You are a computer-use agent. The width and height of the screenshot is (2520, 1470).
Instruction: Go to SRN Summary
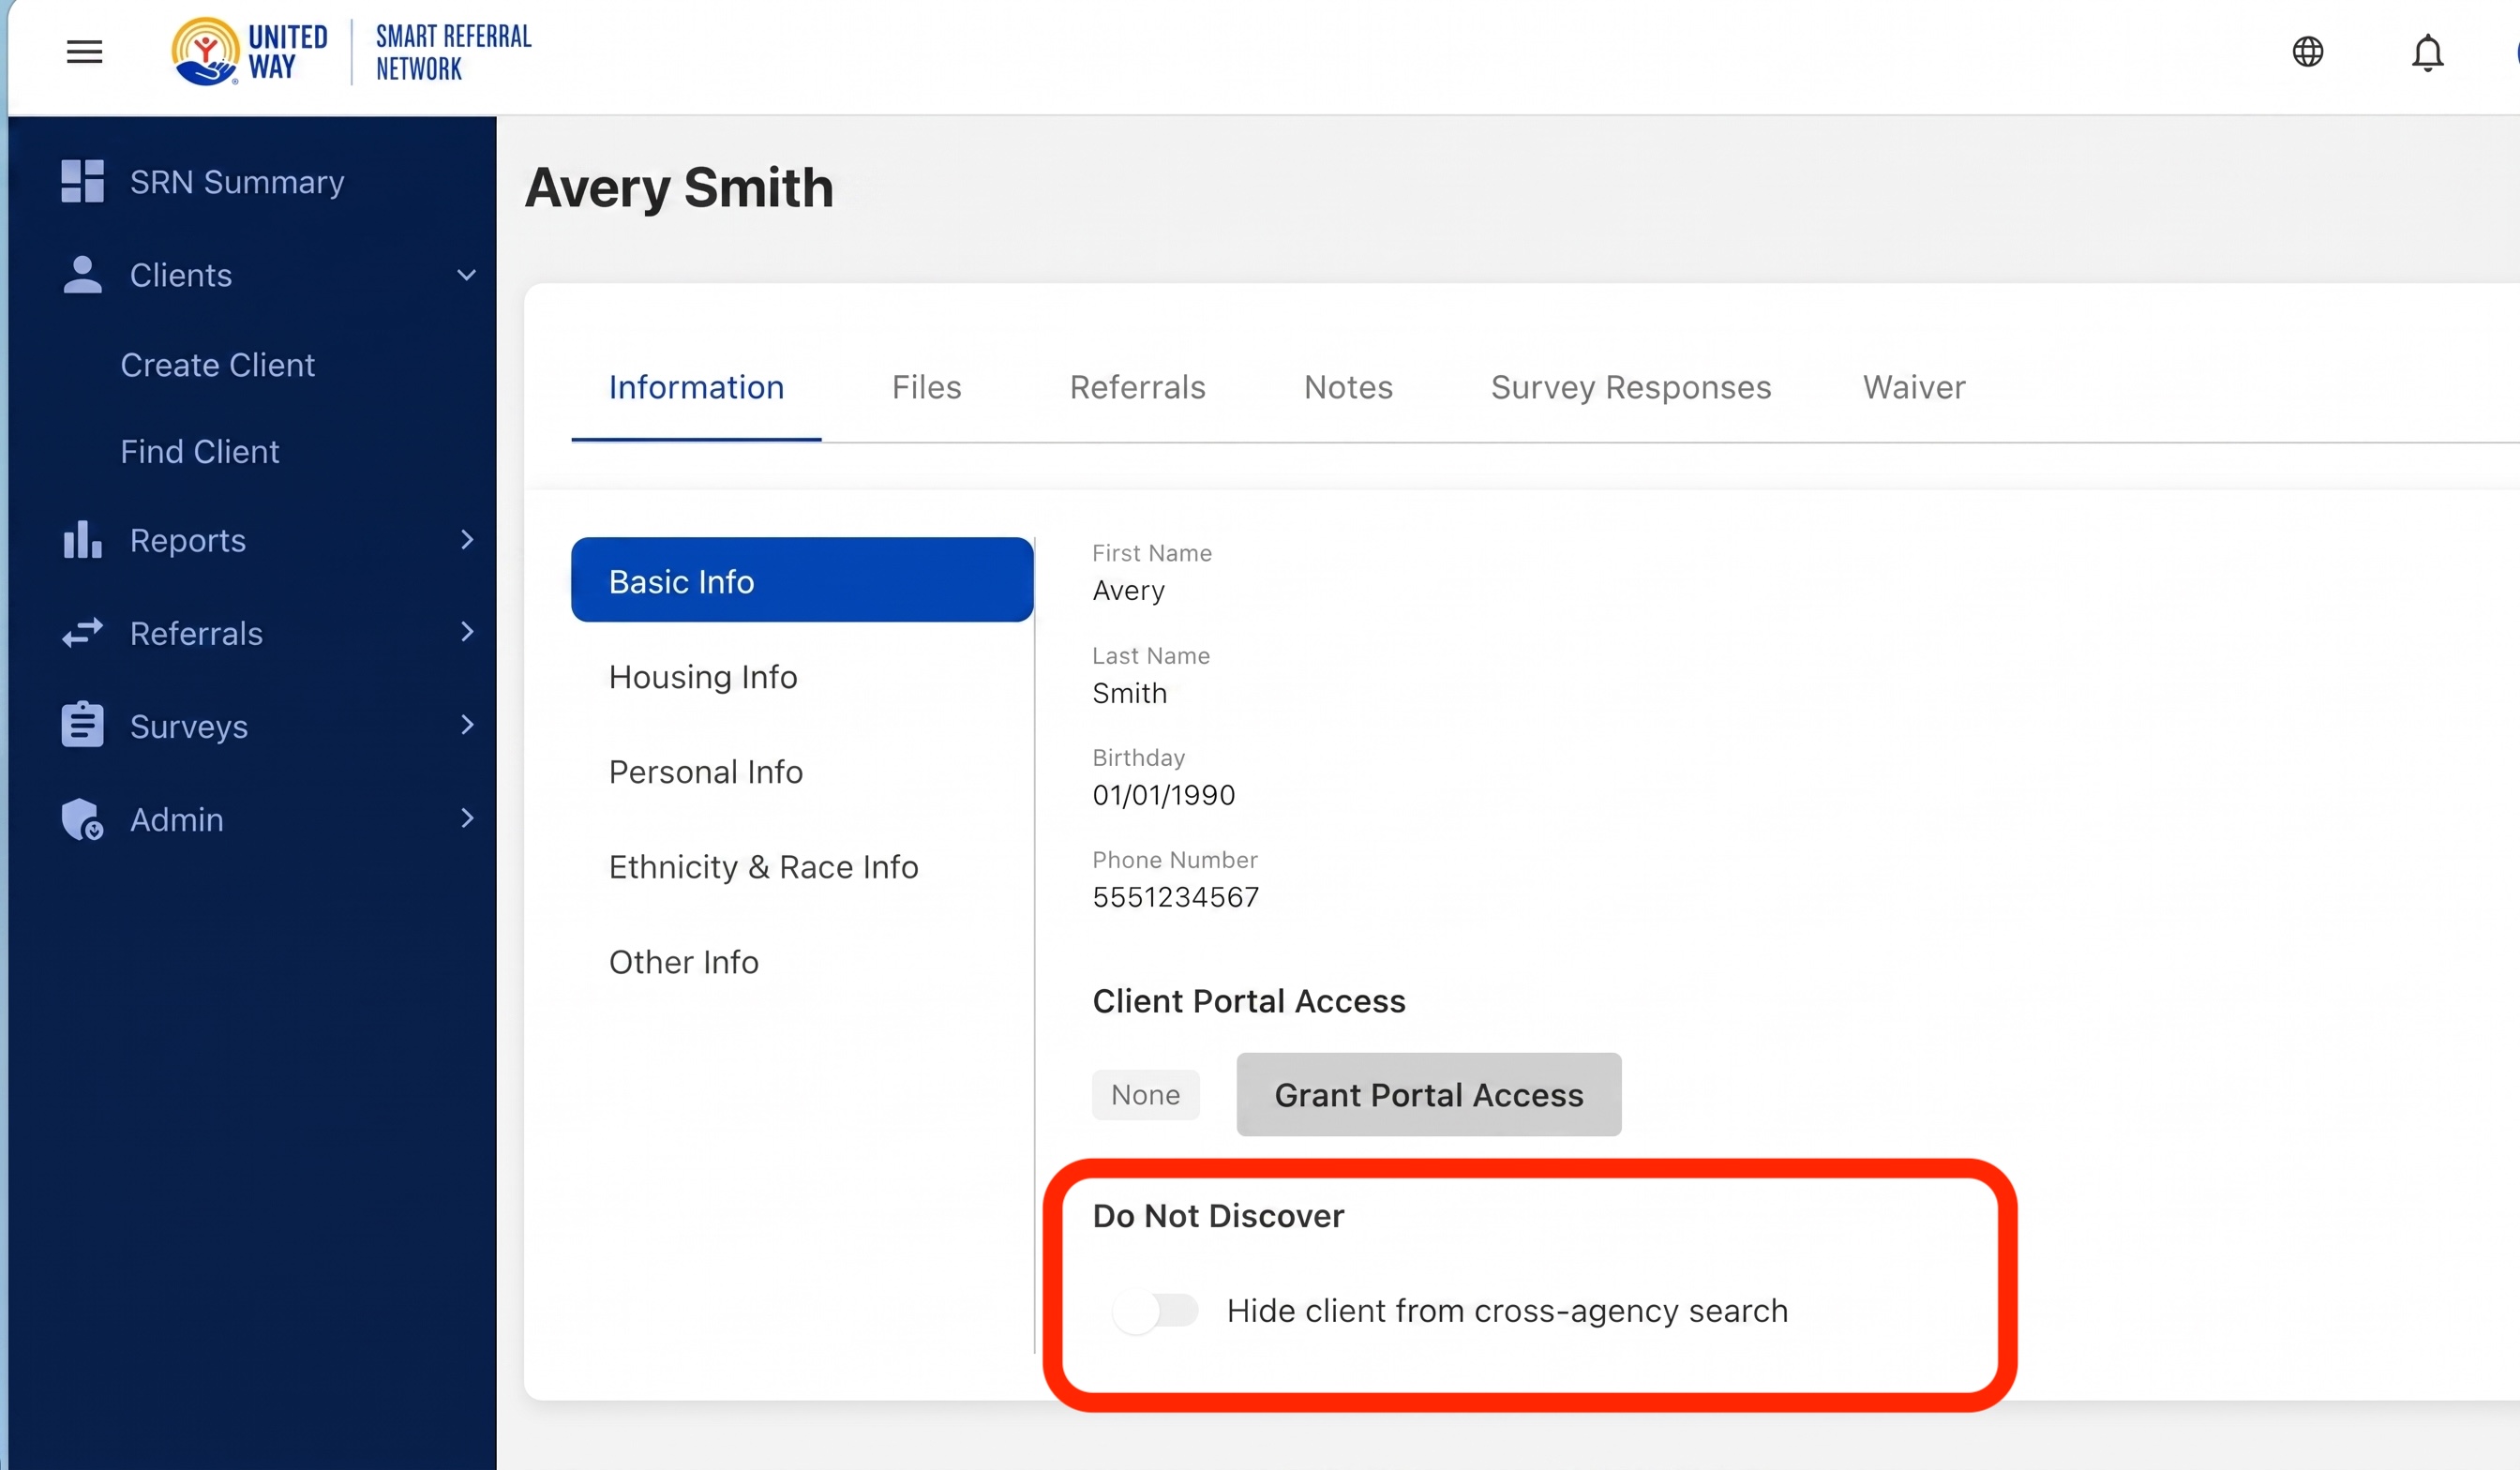[237, 182]
